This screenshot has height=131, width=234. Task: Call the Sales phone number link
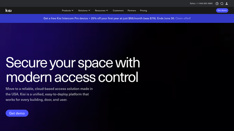click(x=201, y=3)
